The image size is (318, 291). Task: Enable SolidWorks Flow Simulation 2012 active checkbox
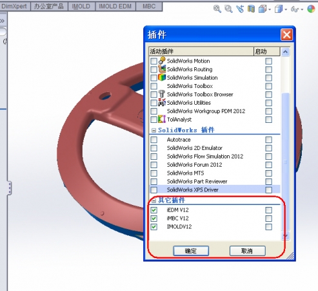tap(154, 156)
